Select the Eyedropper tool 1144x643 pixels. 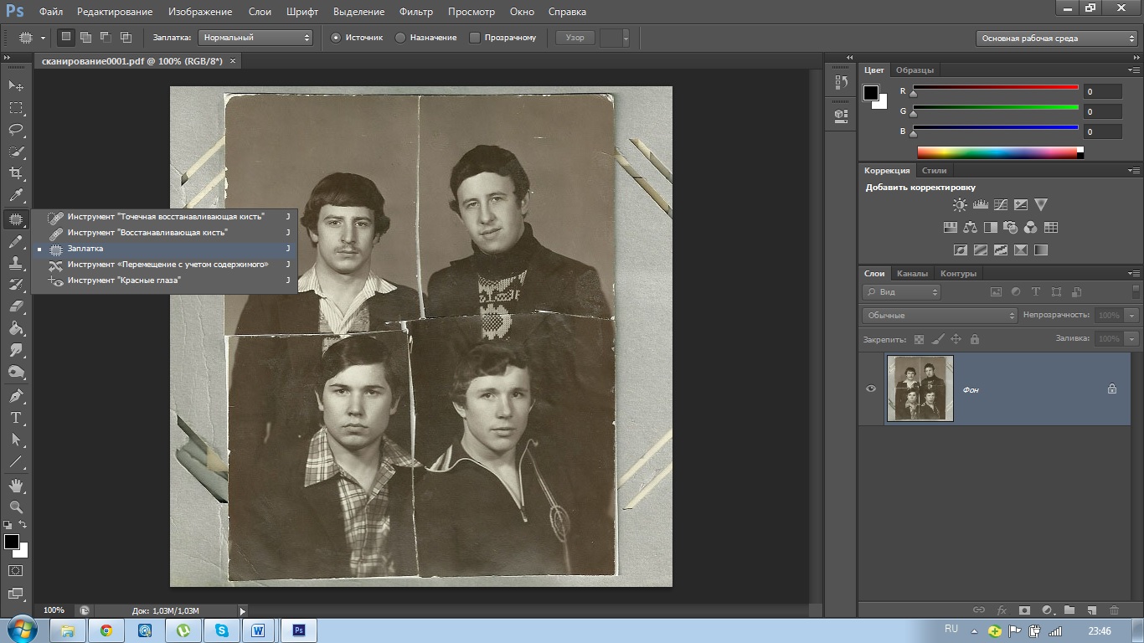16,196
